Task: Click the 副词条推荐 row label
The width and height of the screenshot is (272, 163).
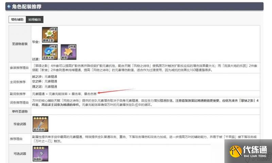Action: [18, 94]
